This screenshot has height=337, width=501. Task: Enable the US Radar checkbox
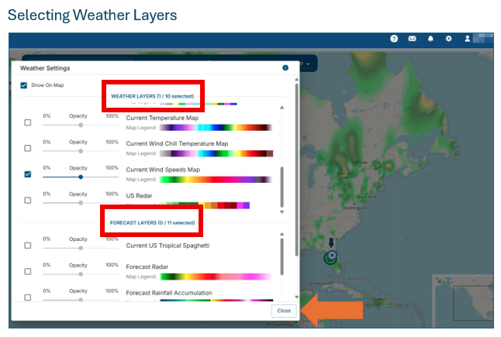tap(28, 201)
